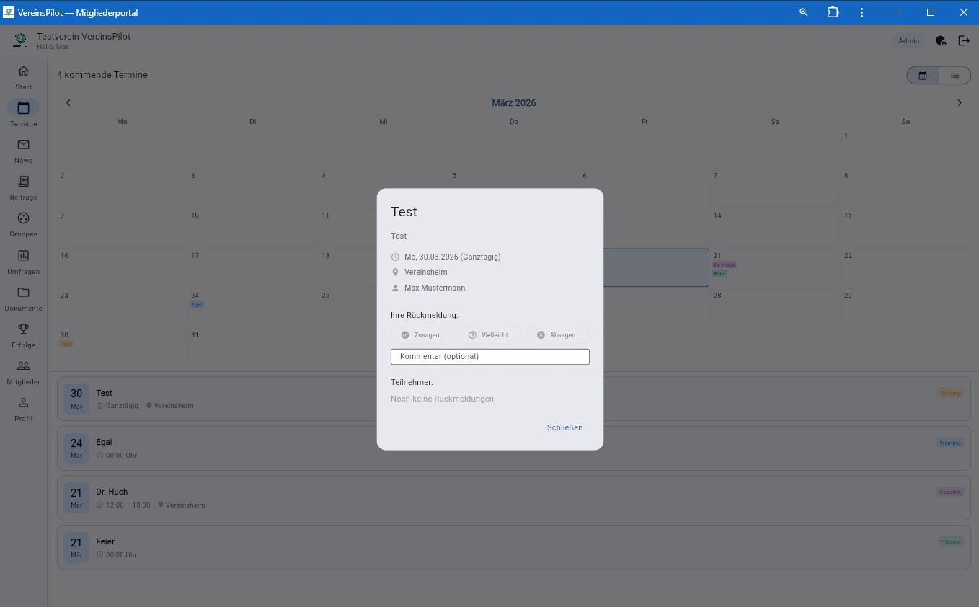Select the Vielleicht response chip
Screen dimensions: 979x607
pos(489,335)
